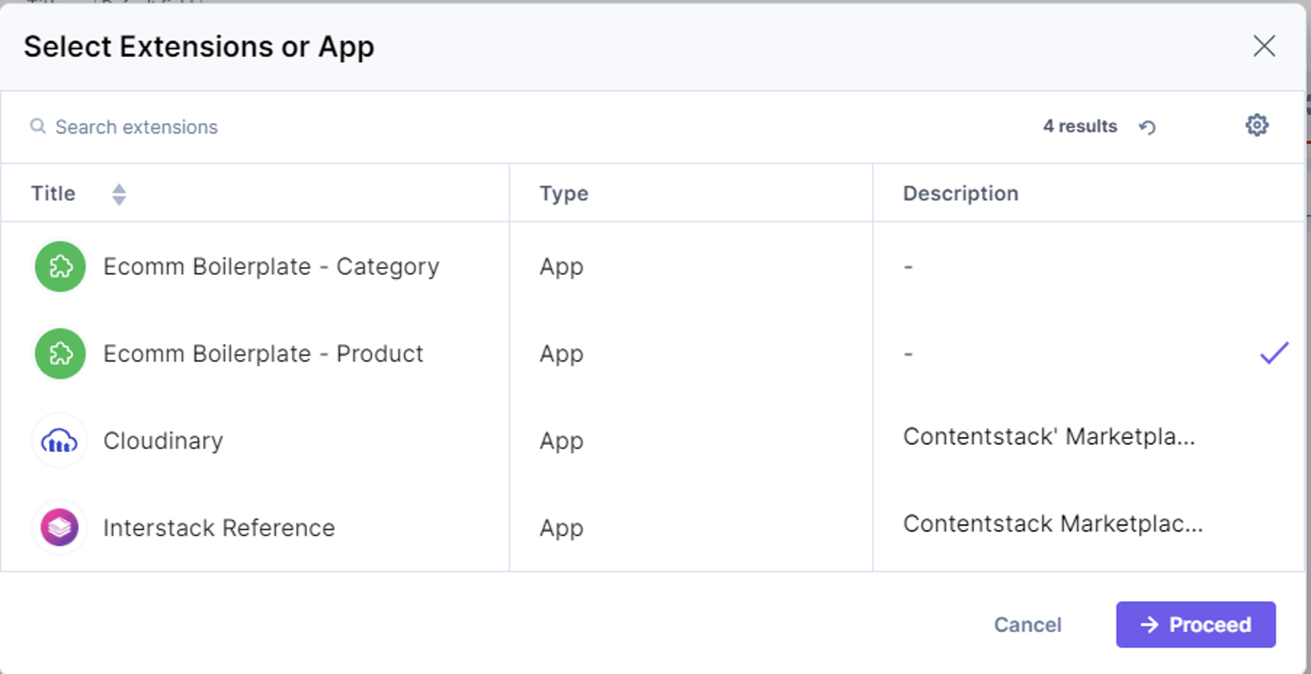Select Ecomm Boilerplate - Product row title

click(x=263, y=354)
